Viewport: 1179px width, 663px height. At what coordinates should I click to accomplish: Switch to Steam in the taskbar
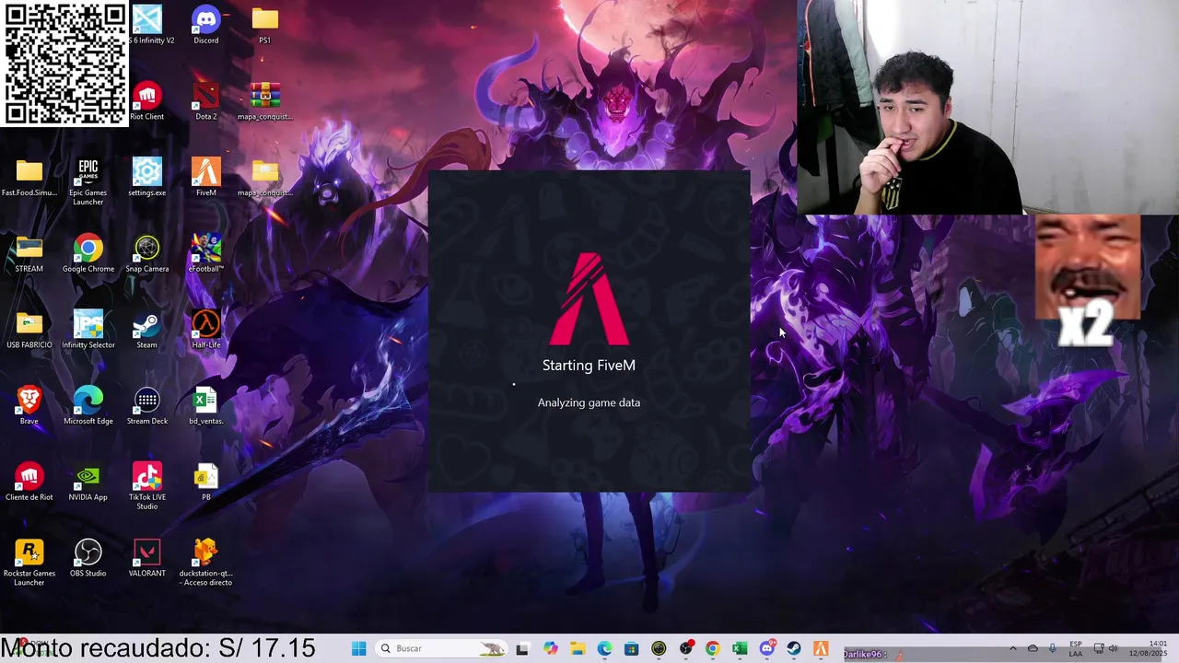(x=793, y=648)
